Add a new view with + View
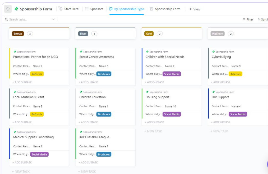 (x=195, y=9)
